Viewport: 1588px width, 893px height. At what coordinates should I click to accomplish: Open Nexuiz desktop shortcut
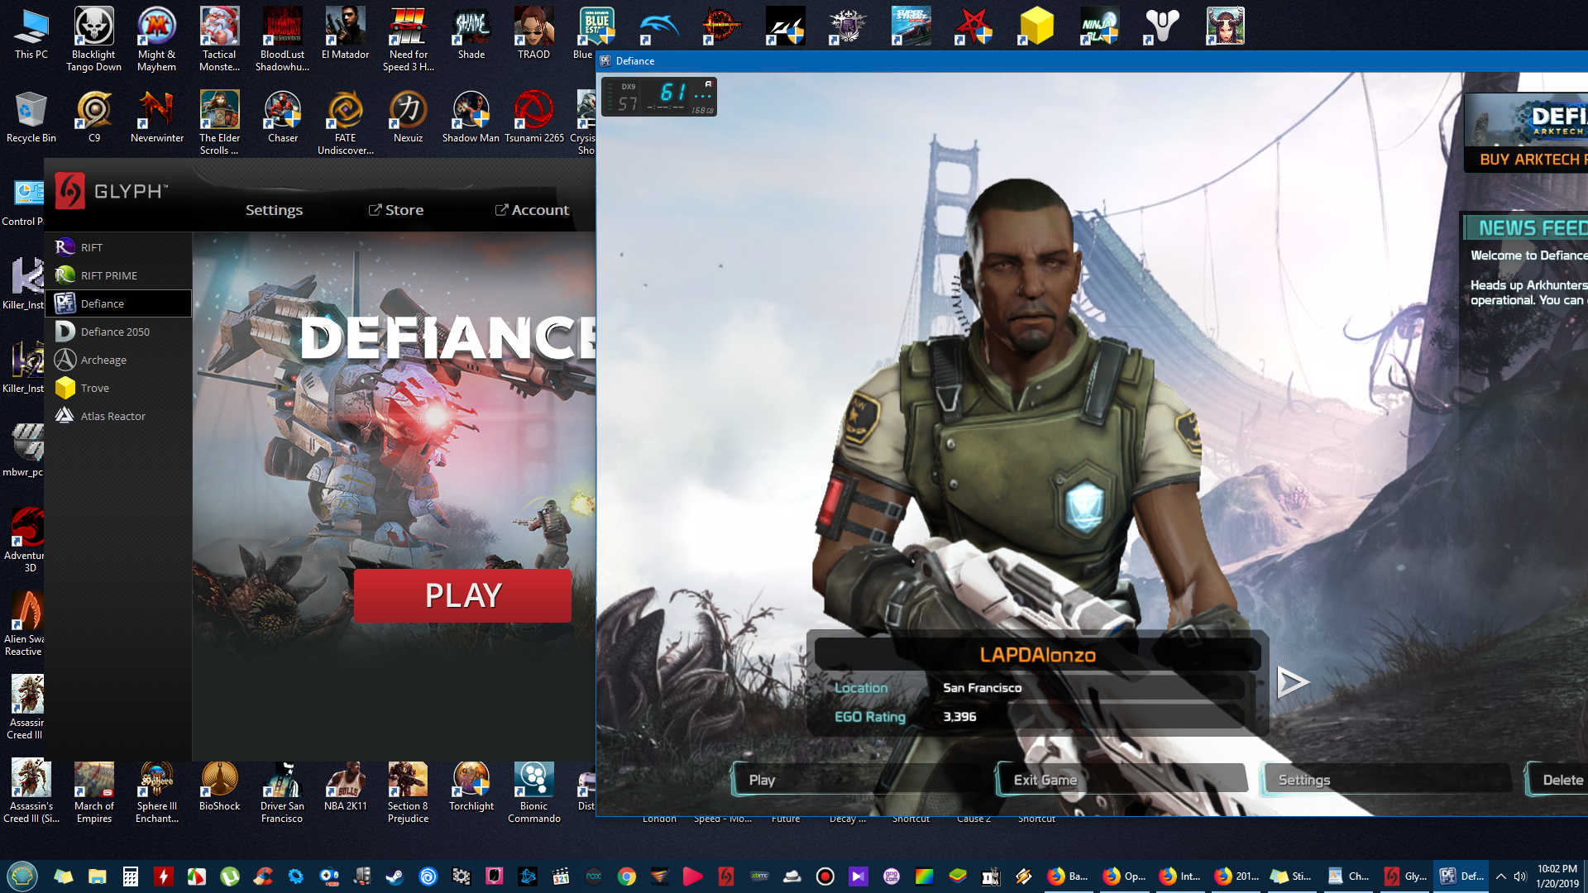408,117
